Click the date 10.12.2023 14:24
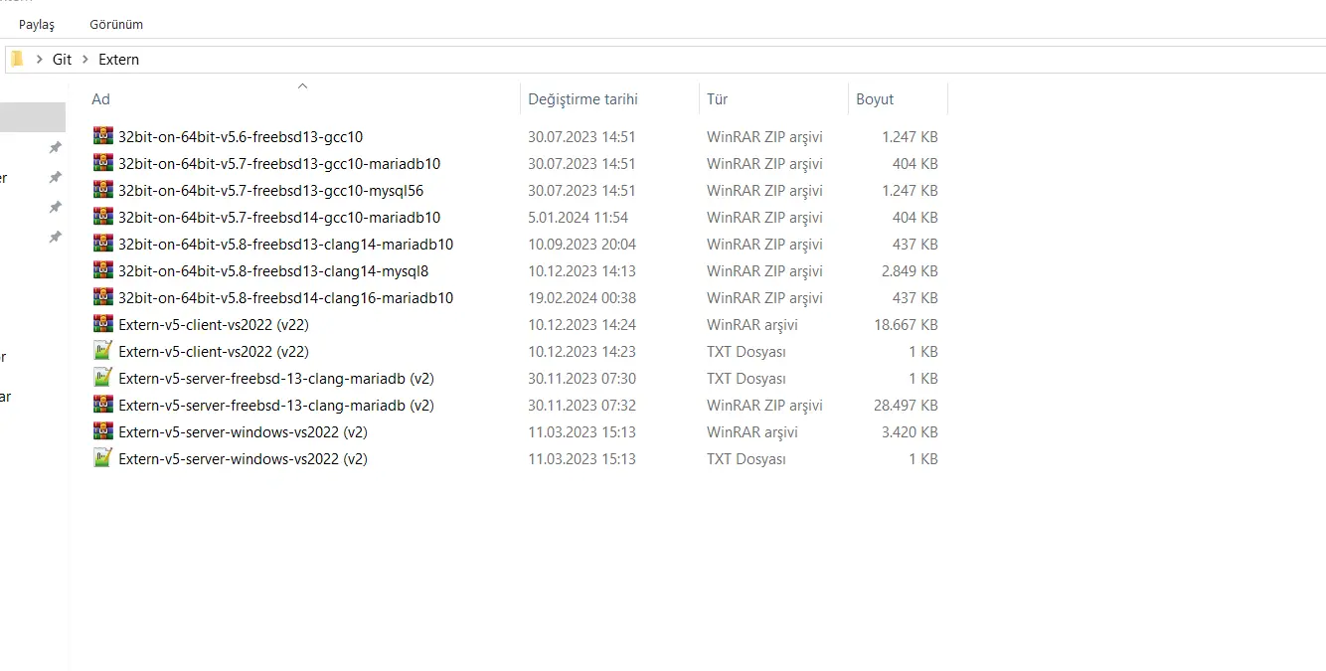This screenshot has height=671, width=1326. pyautogui.click(x=582, y=325)
